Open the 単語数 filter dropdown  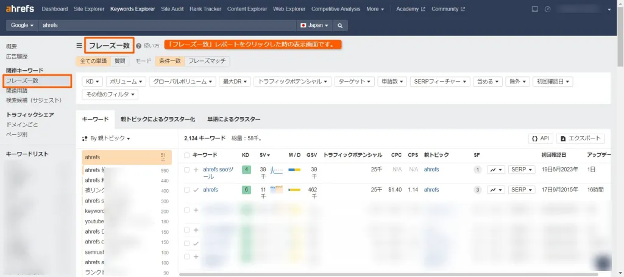tap(392, 81)
